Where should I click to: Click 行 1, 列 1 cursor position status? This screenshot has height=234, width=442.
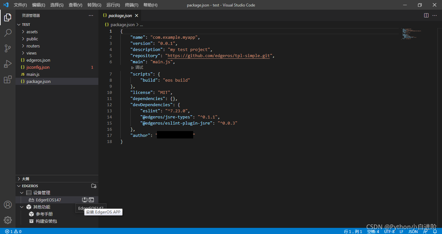pyautogui.click(x=353, y=231)
